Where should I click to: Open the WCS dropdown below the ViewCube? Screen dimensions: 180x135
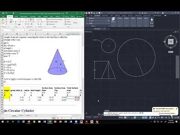[x=171, y=52]
